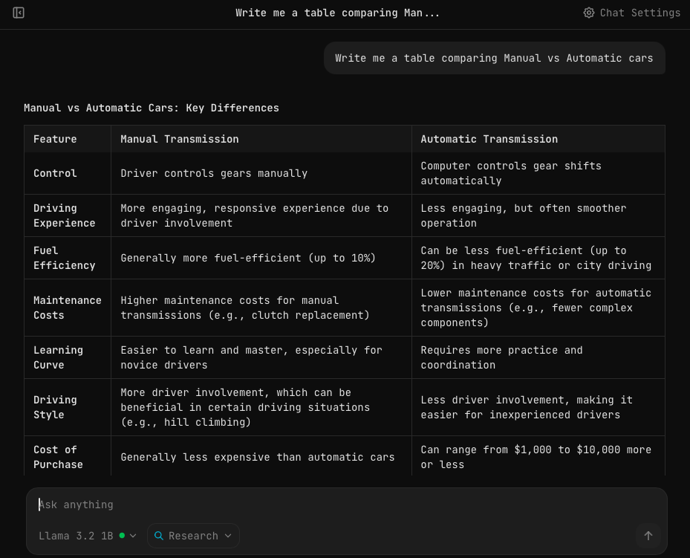Viewport: 690px width, 558px height.
Task: Open the Research mode dropdown chevron
Action: click(x=228, y=536)
